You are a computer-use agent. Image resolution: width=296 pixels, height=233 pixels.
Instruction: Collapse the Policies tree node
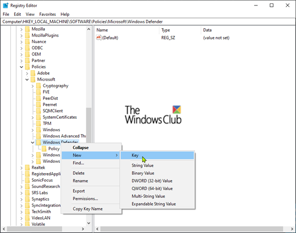[x=21, y=67]
